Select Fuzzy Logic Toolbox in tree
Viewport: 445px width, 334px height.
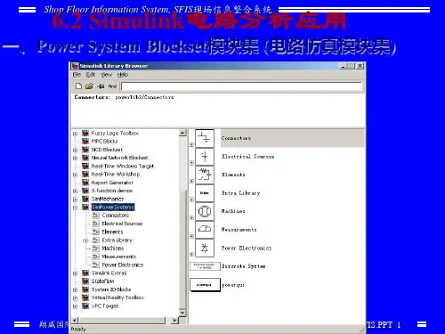[115, 133]
